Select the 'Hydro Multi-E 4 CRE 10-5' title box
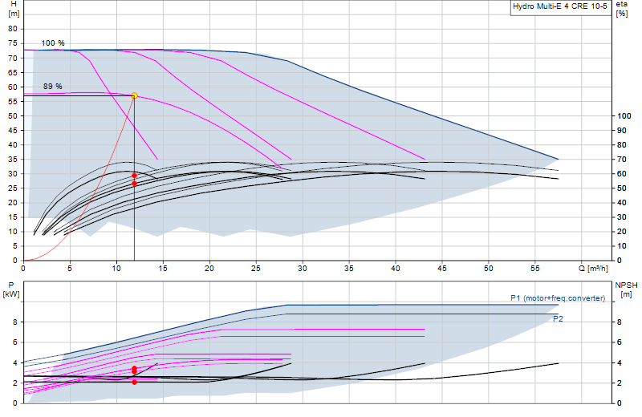 coord(560,7)
